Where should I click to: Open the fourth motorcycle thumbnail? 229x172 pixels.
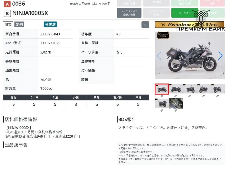coord(204,89)
